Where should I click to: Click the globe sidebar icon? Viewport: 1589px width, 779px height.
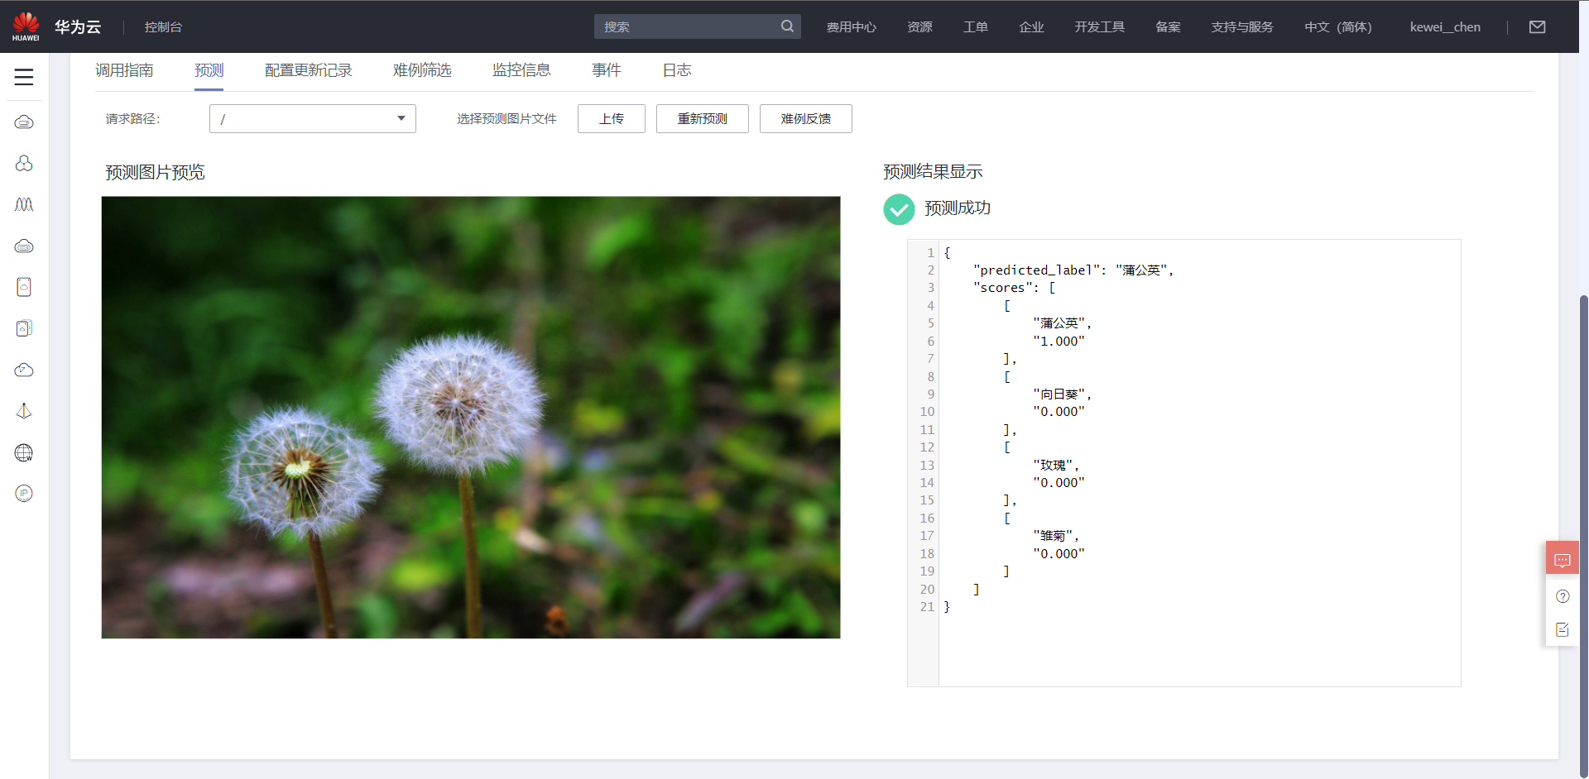[x=24, y=452]
